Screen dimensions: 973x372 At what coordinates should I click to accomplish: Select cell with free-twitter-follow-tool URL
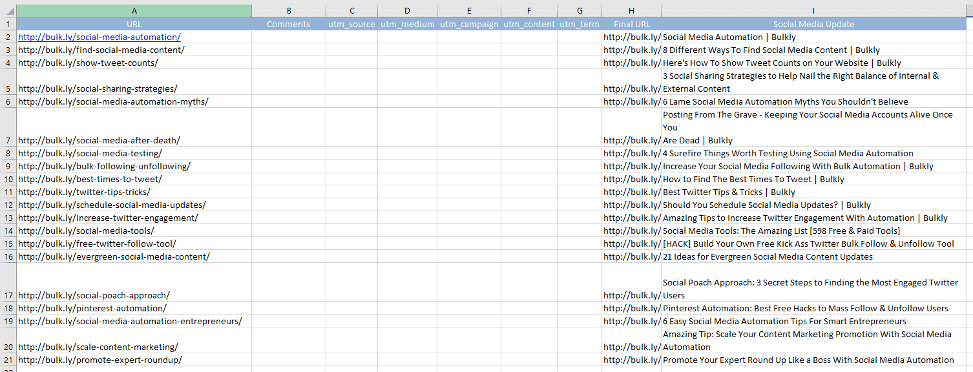tap(134, 243)
